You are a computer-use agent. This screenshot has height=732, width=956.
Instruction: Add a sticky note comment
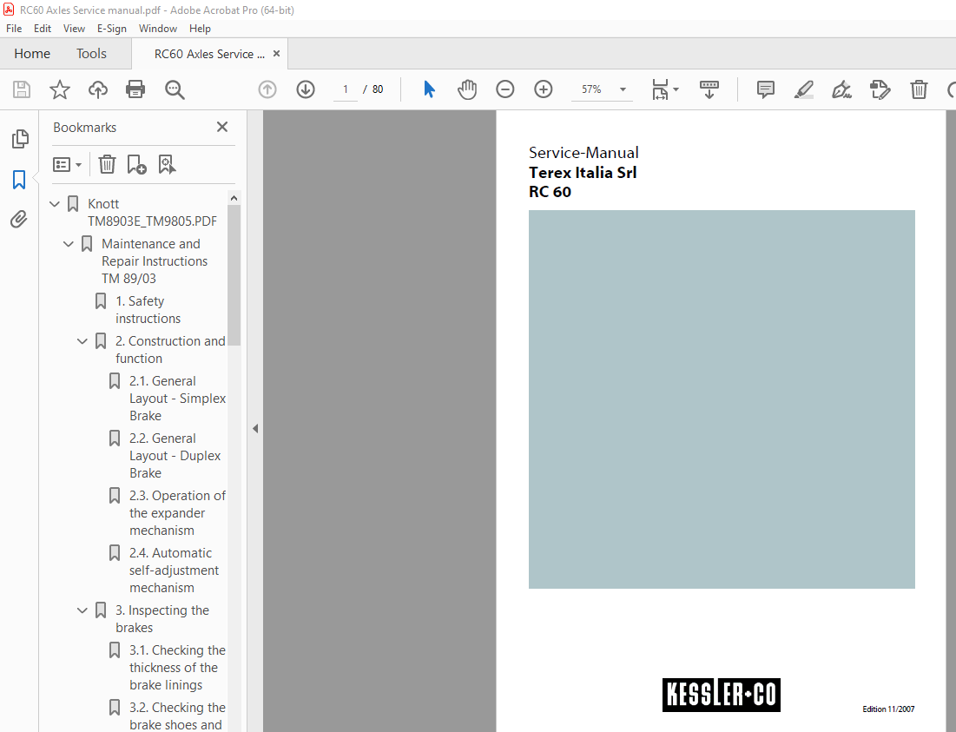pos(766,89)
